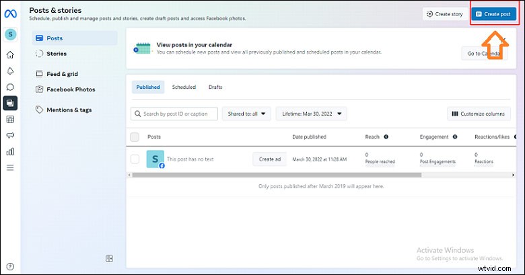Click the Reach info icon
525x275 pixels.
point(386,136)
